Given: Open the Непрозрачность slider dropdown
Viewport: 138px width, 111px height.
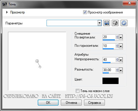Looking at the screenshot, I should (121, 60).
